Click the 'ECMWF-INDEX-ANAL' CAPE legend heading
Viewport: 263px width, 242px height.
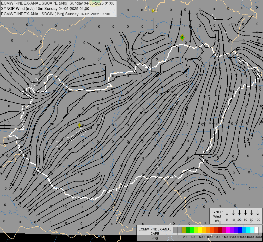(x=155, y=229)
